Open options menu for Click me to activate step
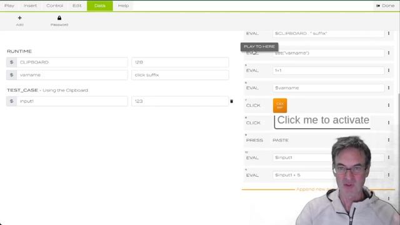 (x=389, y=122)
